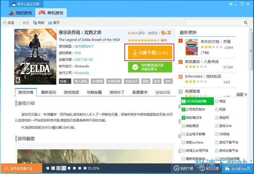
Task: Click the gamepad icon of 单机游戏
Action: pyautogui.click(x=42, y=13)
